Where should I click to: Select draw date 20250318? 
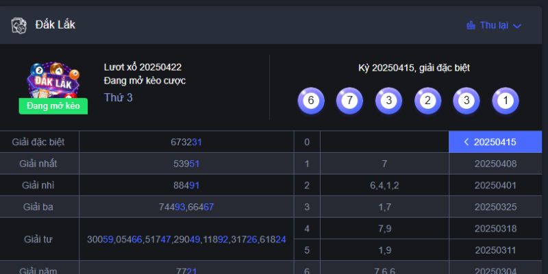coord(495,229)
